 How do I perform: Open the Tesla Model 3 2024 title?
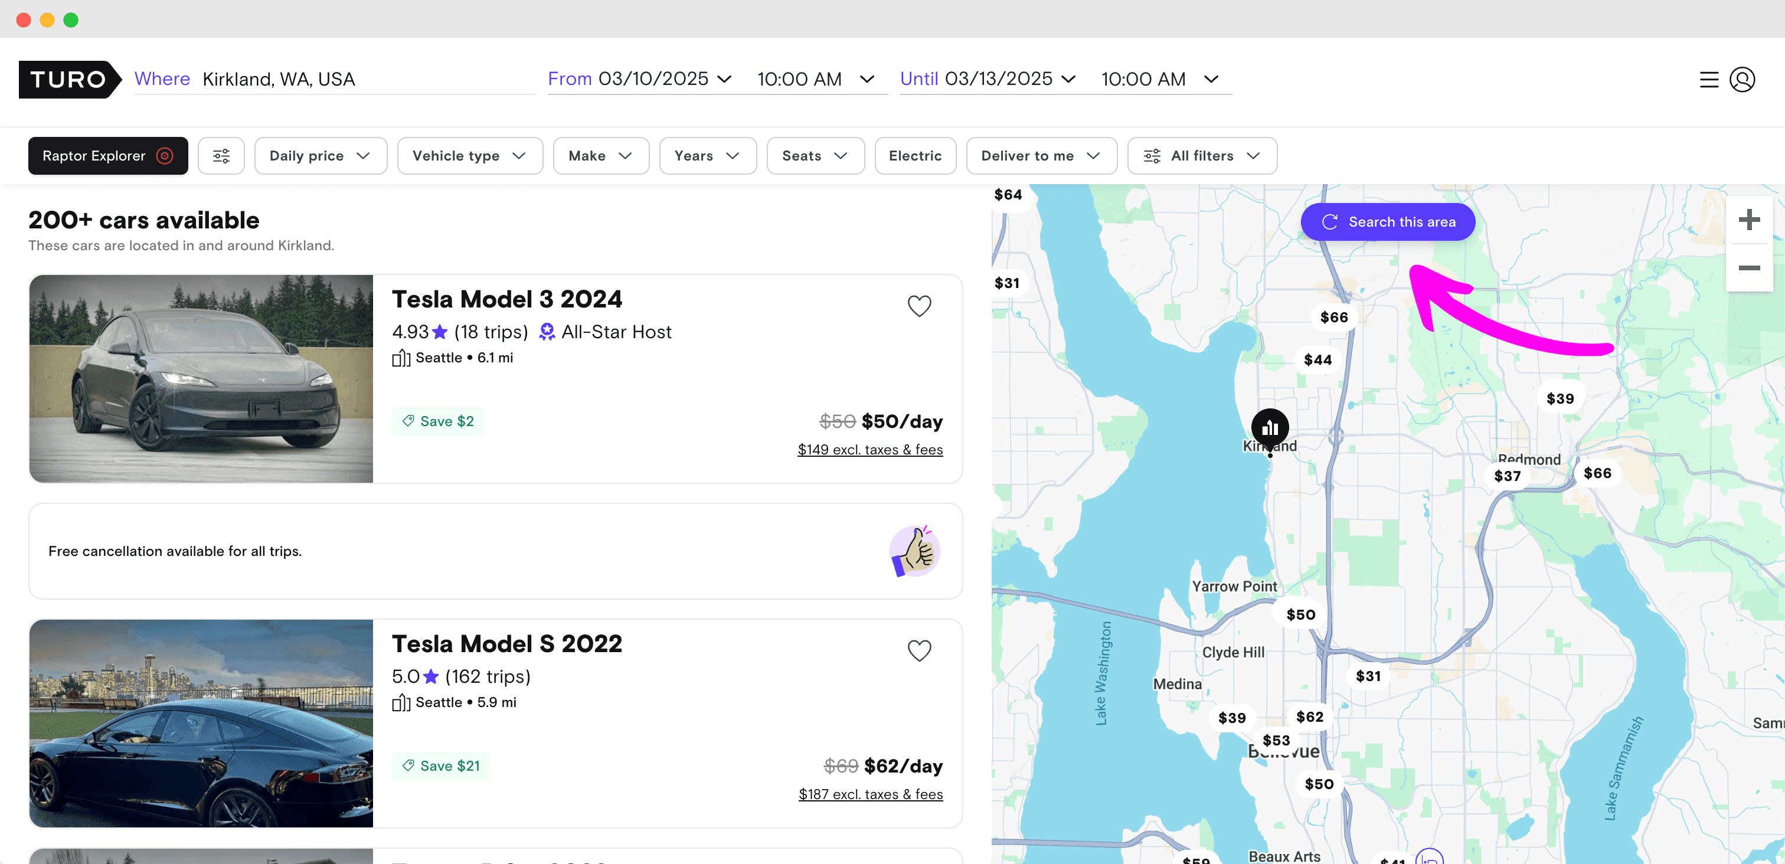pos(506,299)
